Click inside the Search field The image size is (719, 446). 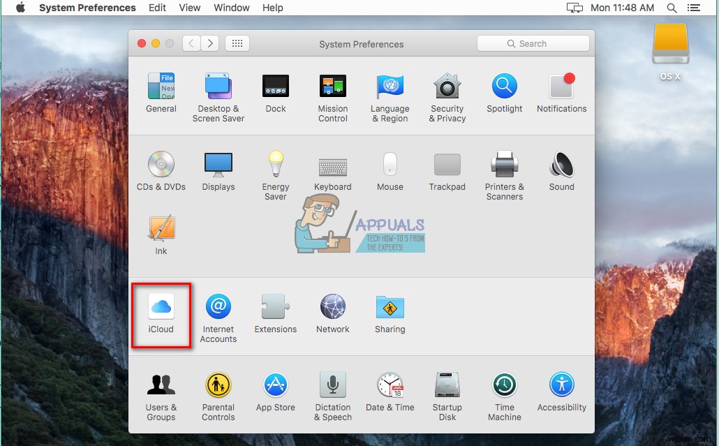pyautogui.click(x=533, y=43)
